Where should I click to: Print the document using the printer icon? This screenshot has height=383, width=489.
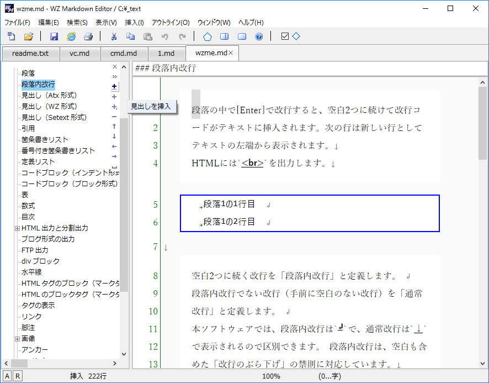click(88, 36)
